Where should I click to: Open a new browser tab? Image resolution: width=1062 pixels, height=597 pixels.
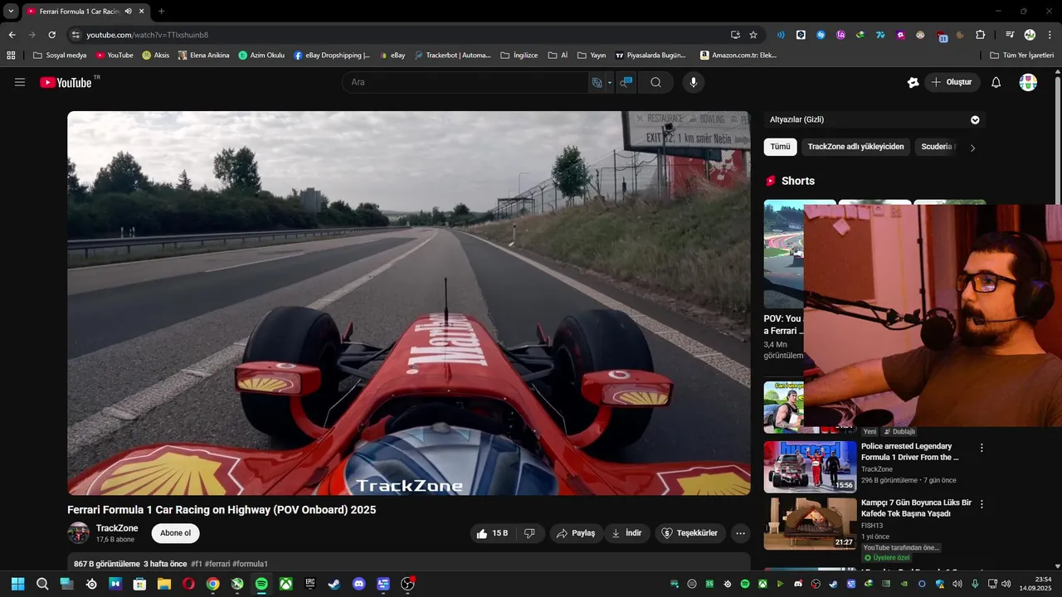(161, 12)
